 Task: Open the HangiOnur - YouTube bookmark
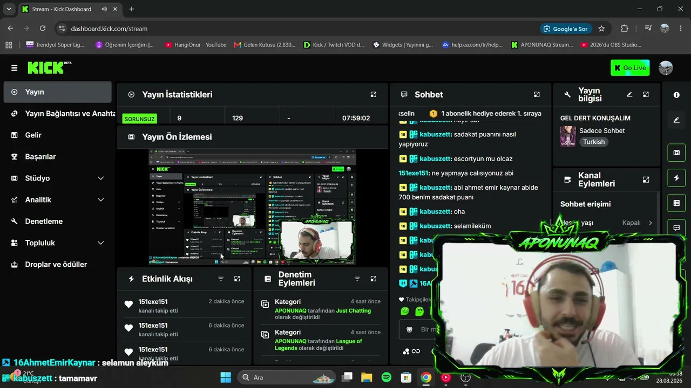tap(195, 45)
